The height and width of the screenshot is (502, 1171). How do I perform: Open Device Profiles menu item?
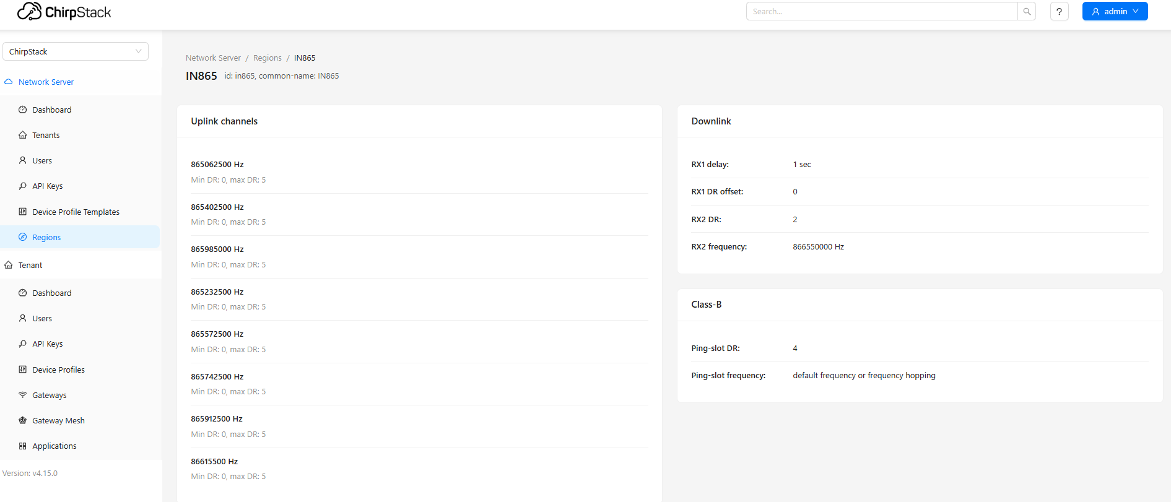(58, 370)
